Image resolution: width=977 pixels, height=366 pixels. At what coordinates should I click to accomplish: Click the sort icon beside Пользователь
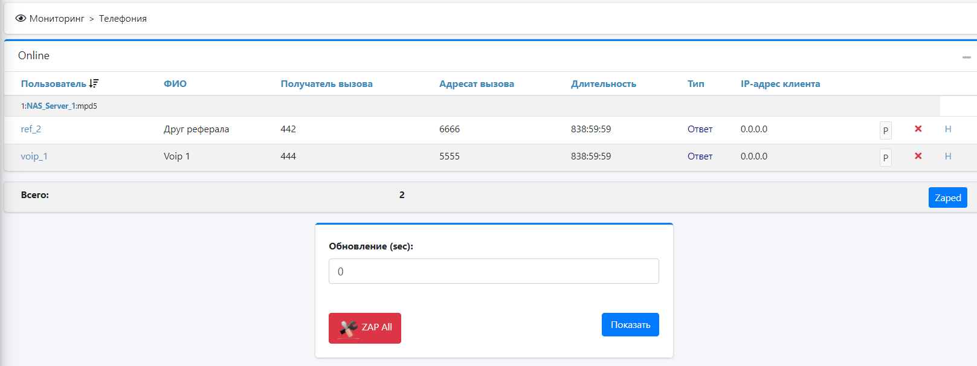(x=94, y=83)
